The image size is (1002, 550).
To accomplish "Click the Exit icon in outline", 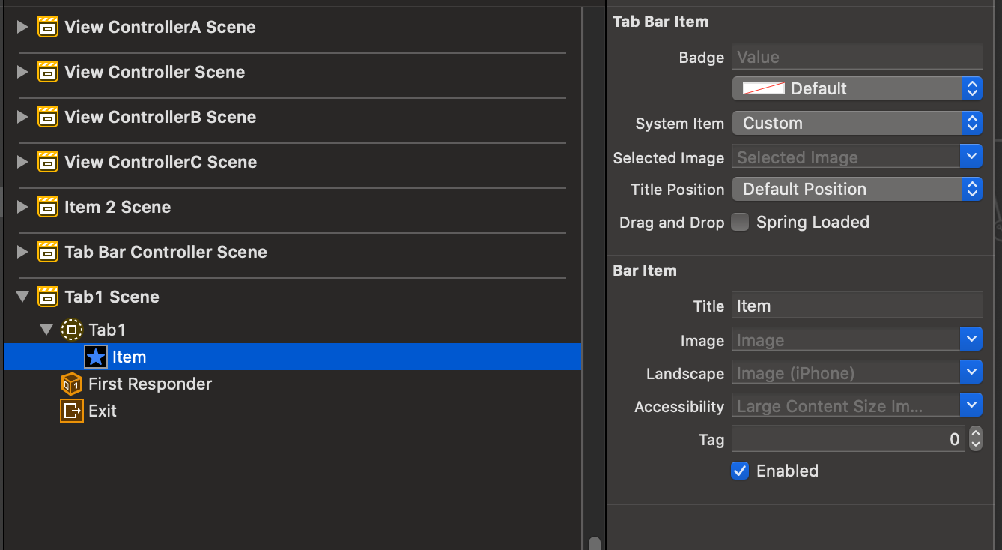I will pyautogui.click(x=72, y=411).
